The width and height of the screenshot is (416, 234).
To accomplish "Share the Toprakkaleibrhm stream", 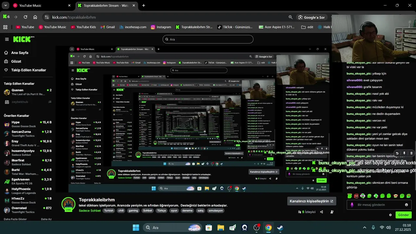I will tap(321, 212).
